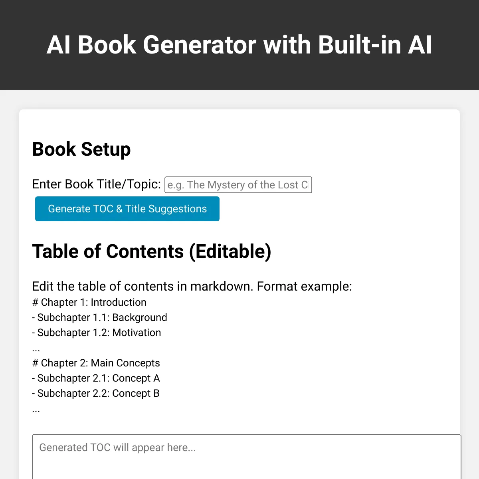Click the Subchapter 2.2: Concept B example line
This screenshot has height=479, width=479.
click(96, 393)
